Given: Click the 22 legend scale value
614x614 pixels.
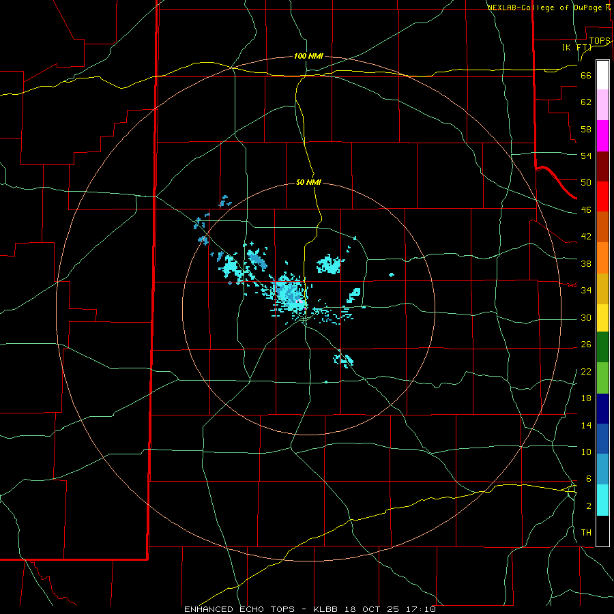Looking at the screenshot, I should pos(586,371).
